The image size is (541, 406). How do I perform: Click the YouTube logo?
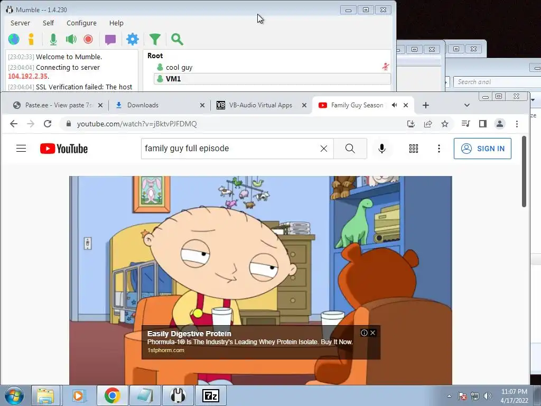[x=64, y=149]
